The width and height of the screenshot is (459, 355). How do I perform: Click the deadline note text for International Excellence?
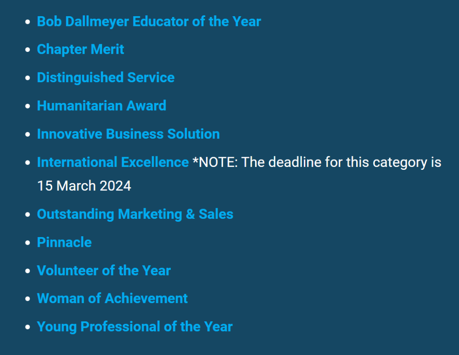317,162
